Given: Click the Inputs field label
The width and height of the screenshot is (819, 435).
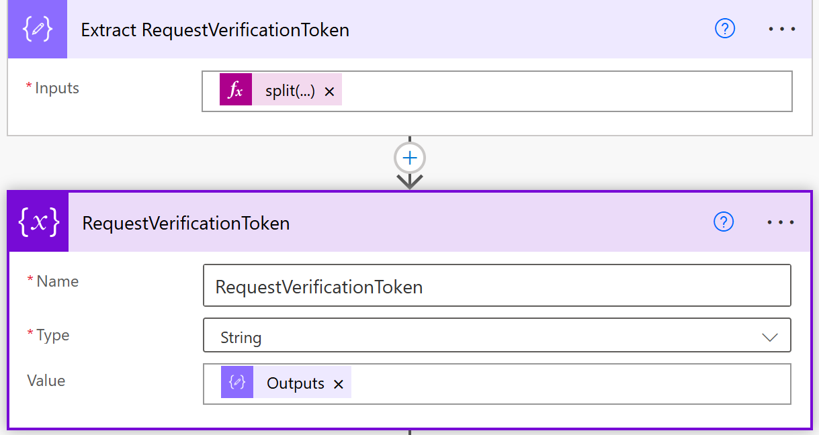Looking at the screenshot, I should tap(53, 87).
